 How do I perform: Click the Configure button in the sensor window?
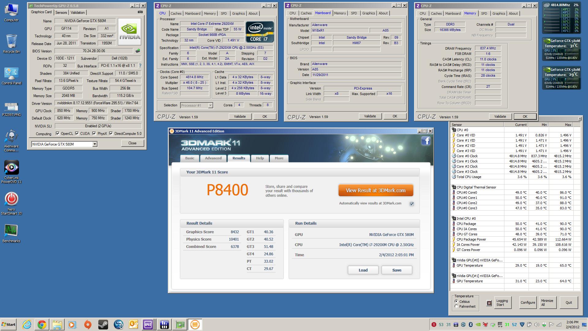click(x=528, y=303)
